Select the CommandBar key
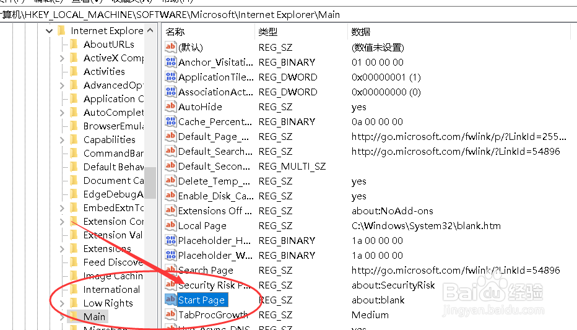 113,154
